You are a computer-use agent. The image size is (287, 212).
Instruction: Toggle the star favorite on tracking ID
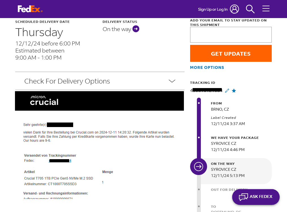(x=234, y=91)
